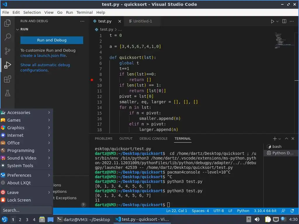Expand the Accessories submenu
Image resolution: width=299 pixels, height=224 pixels.
click(x=27, y=113)
